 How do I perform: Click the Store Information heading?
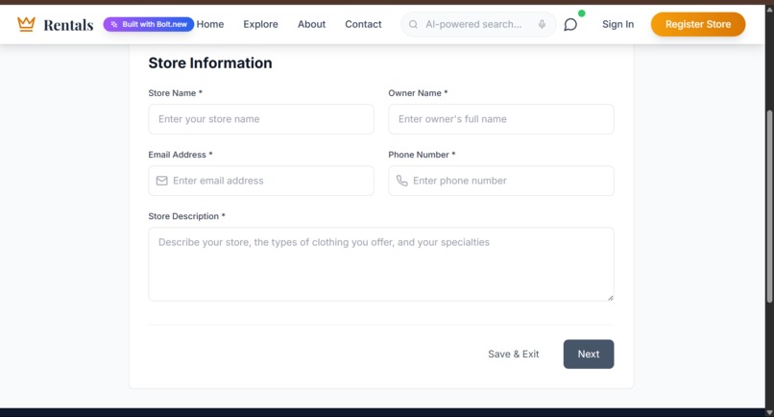pos(210,63)
